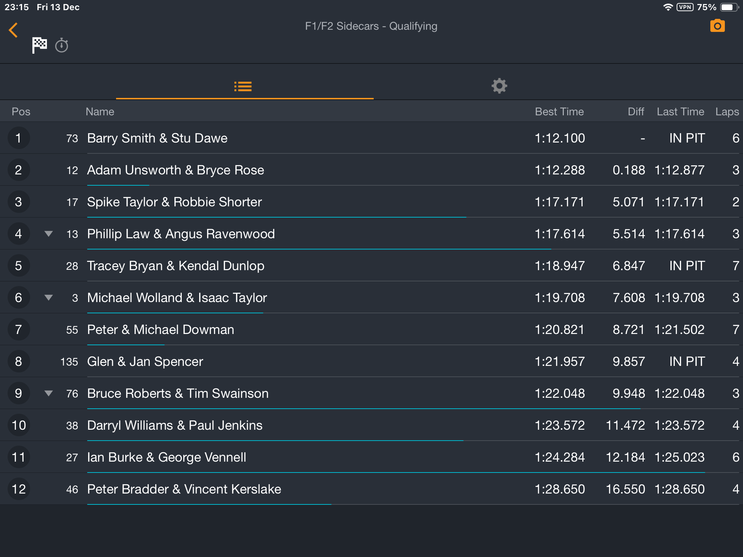Tap the position 5 badge

(19, 266)
